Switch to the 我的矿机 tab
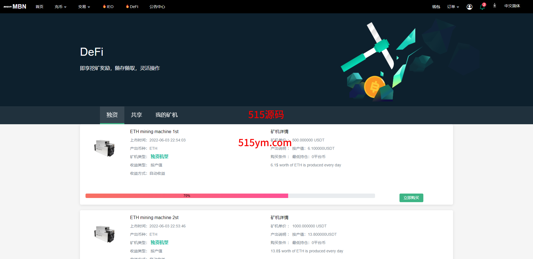This screenshot has width=533, height=259. tap(166, 115)
